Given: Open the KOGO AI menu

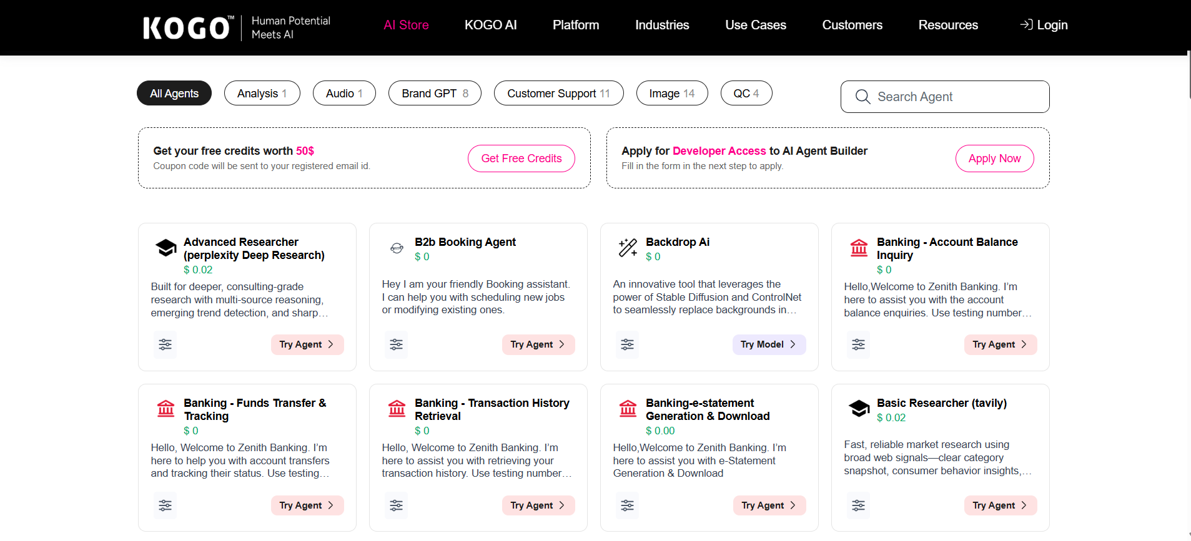Looking at the screenshot, I should tap(490, 25).
